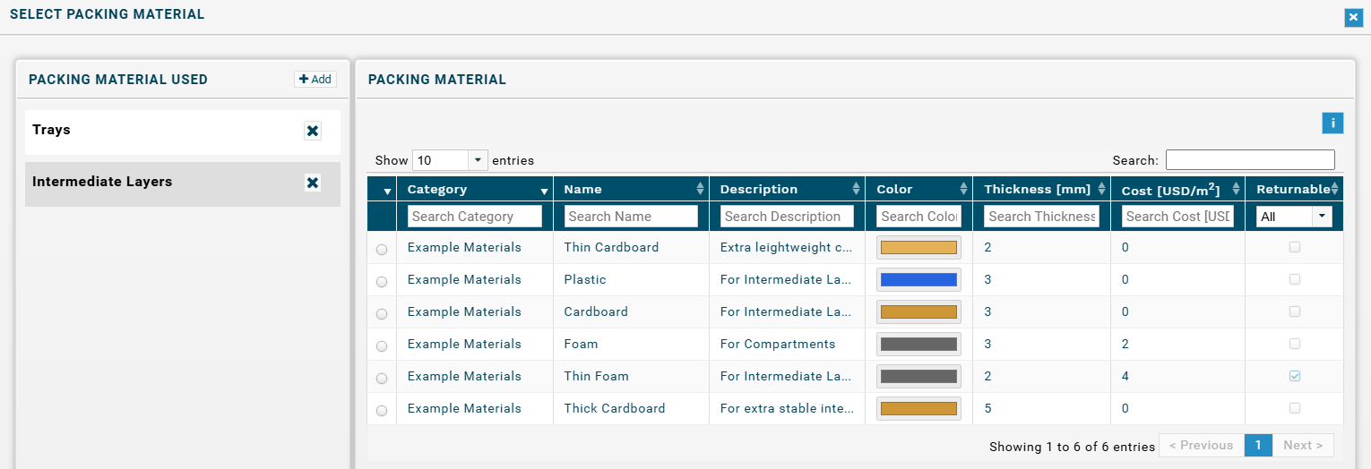
Task: Click Thin Foam cost value 4
Action: (1125, 376)
